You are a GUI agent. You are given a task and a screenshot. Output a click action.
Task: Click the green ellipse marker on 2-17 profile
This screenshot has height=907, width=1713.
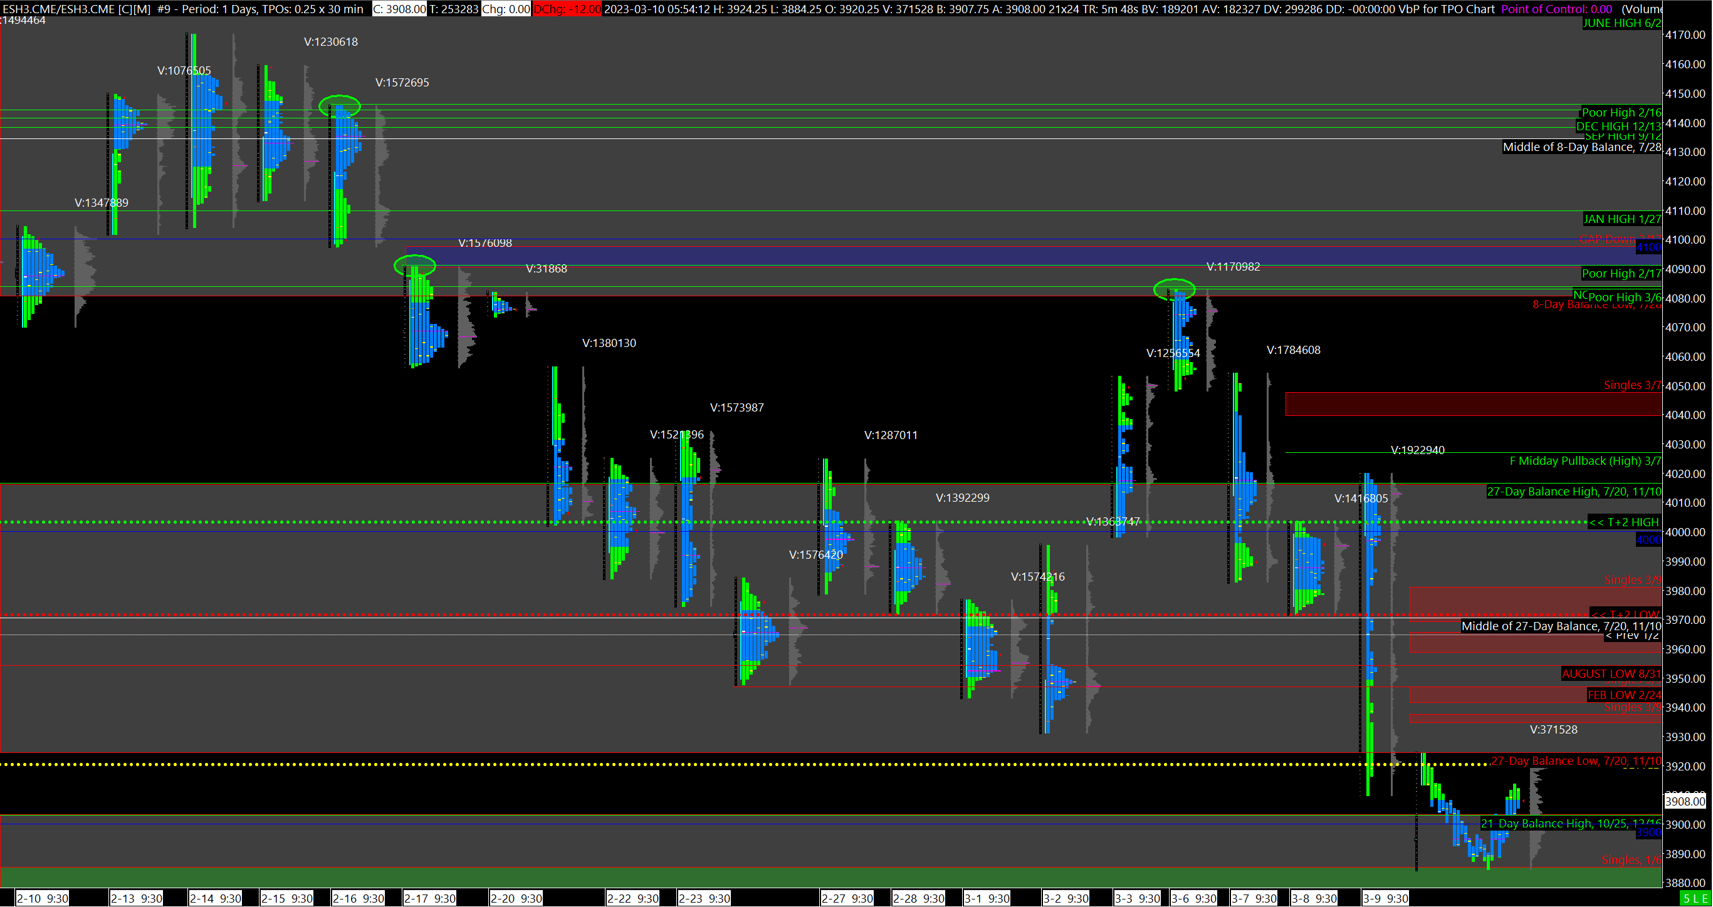tap(414, 266)
